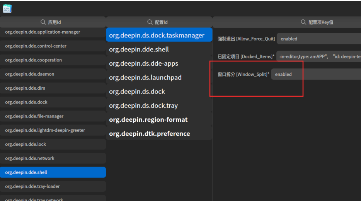Click the Docked_Items value field
The height and width of the screenshot is (201, 361).
click(318, 56)
